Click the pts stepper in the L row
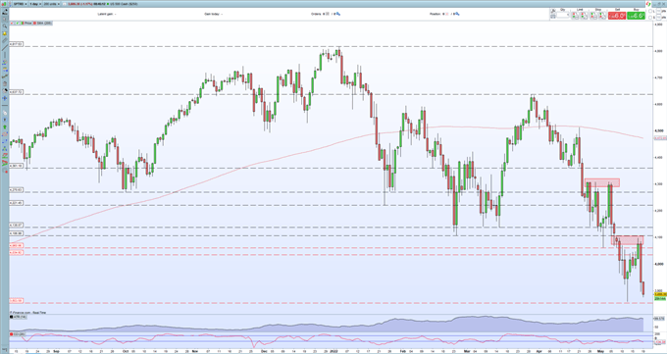 point(659,11)
